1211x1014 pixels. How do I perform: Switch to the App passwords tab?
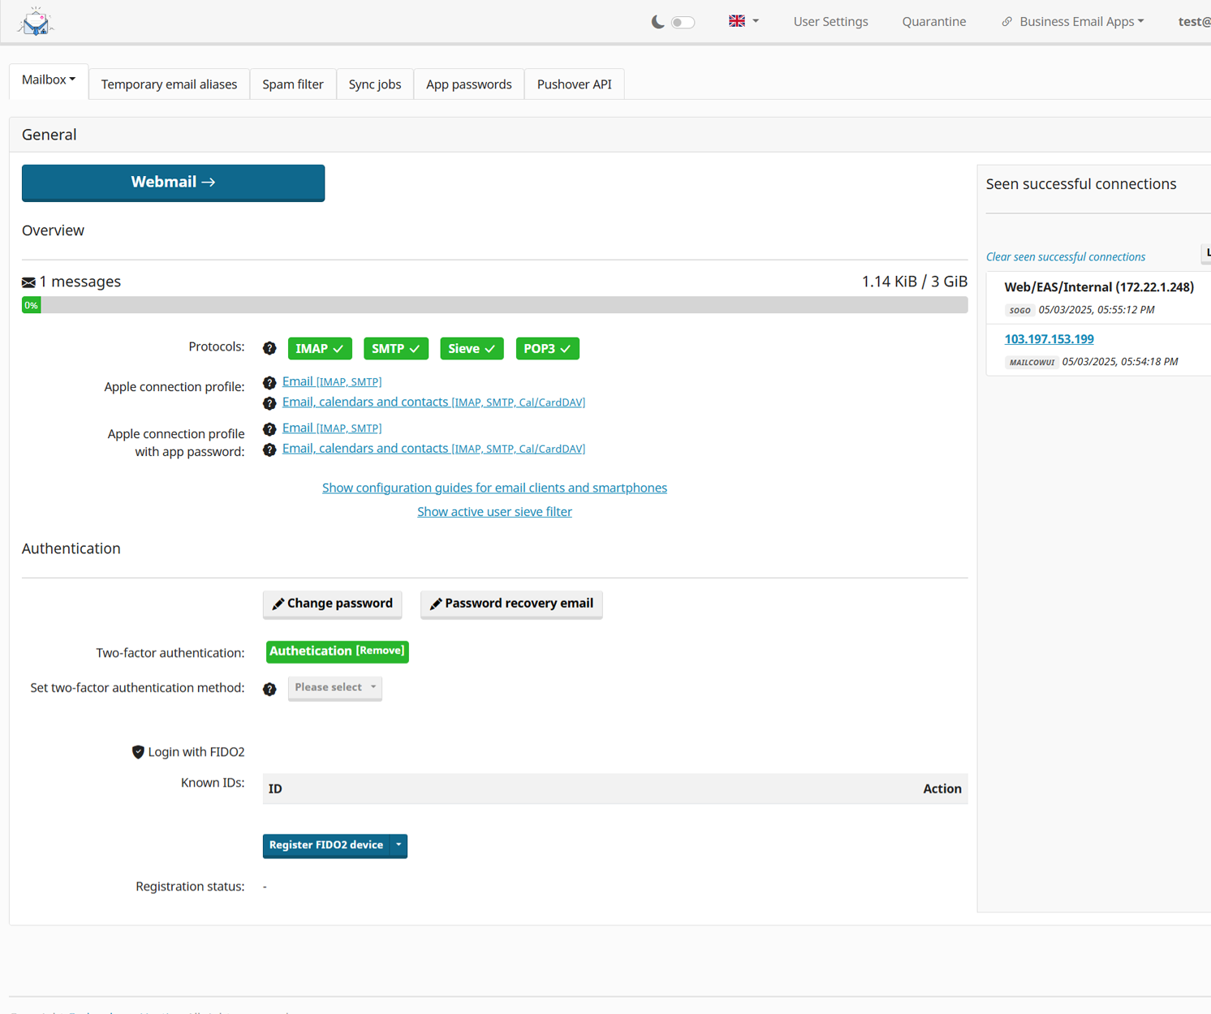click(469, 84)
